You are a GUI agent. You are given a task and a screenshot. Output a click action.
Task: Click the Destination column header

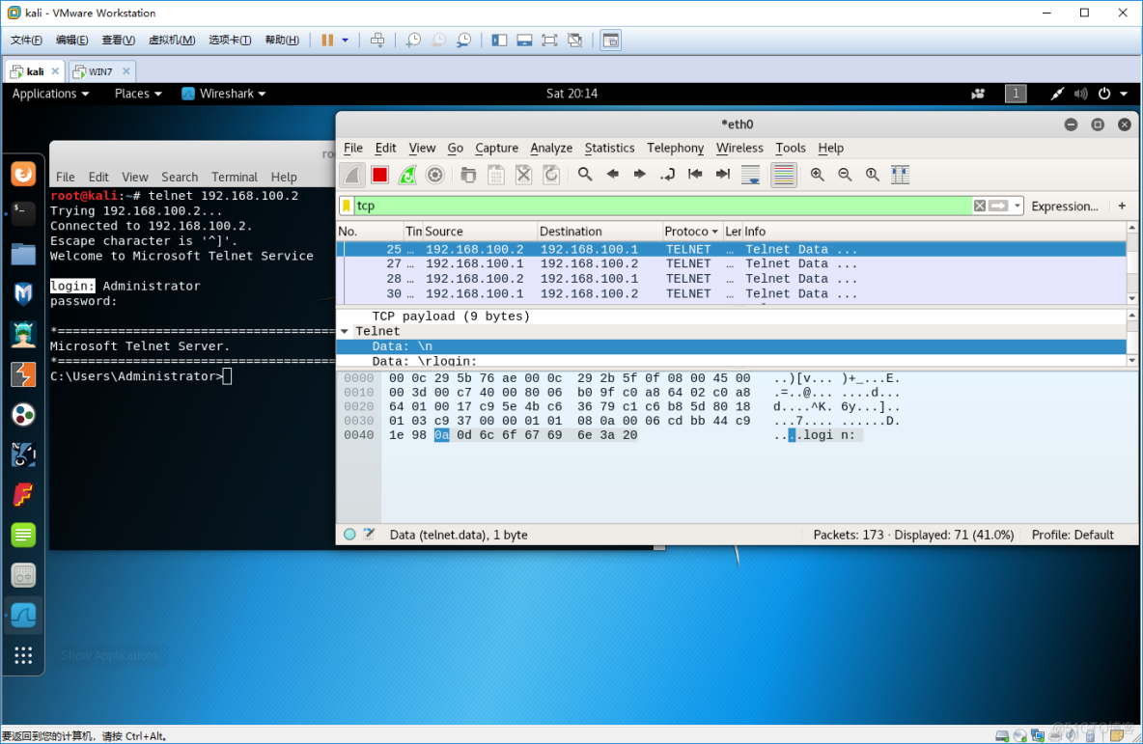(599, 231)
